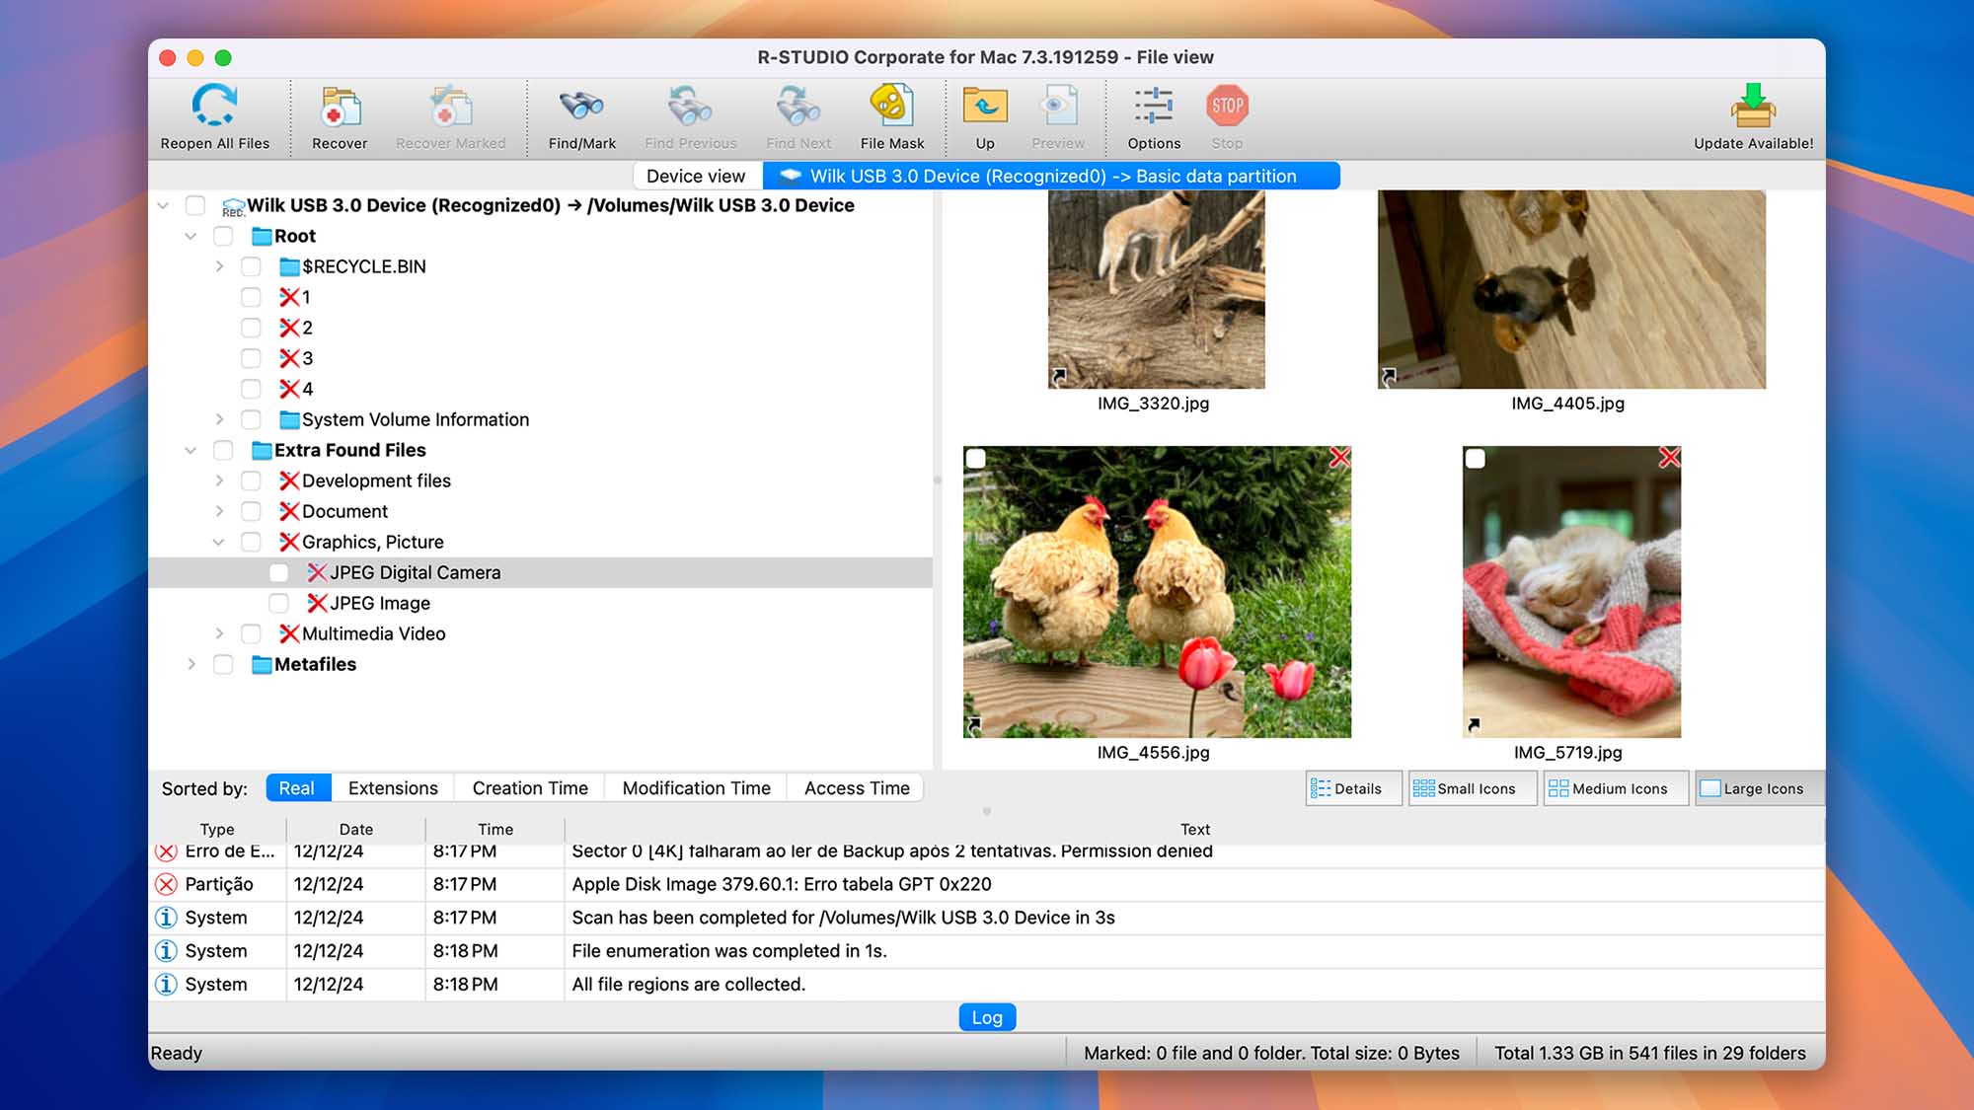Click the Text column header in log

(x=1194, y=830)
